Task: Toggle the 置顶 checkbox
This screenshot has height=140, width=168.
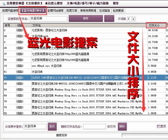Action: point(158,126)
